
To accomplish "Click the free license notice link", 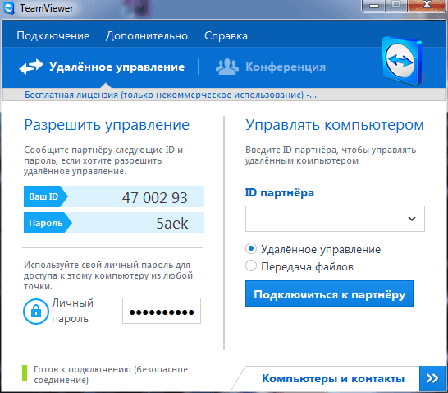I will click(x=171, y=95).
